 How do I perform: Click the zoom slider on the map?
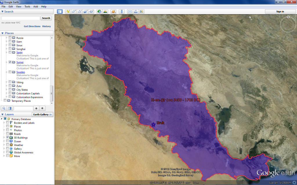click(288, 60)
